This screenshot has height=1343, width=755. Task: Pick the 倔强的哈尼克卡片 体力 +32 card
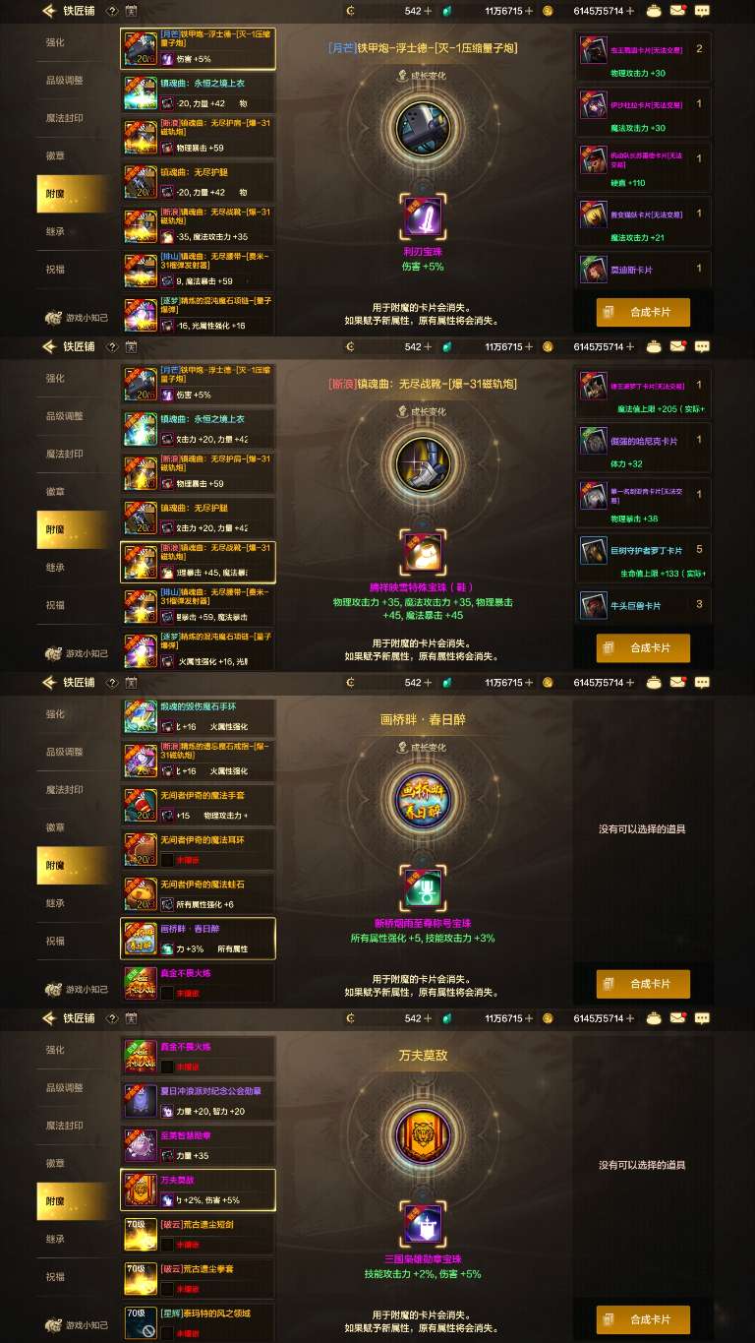tap(643, 446)
